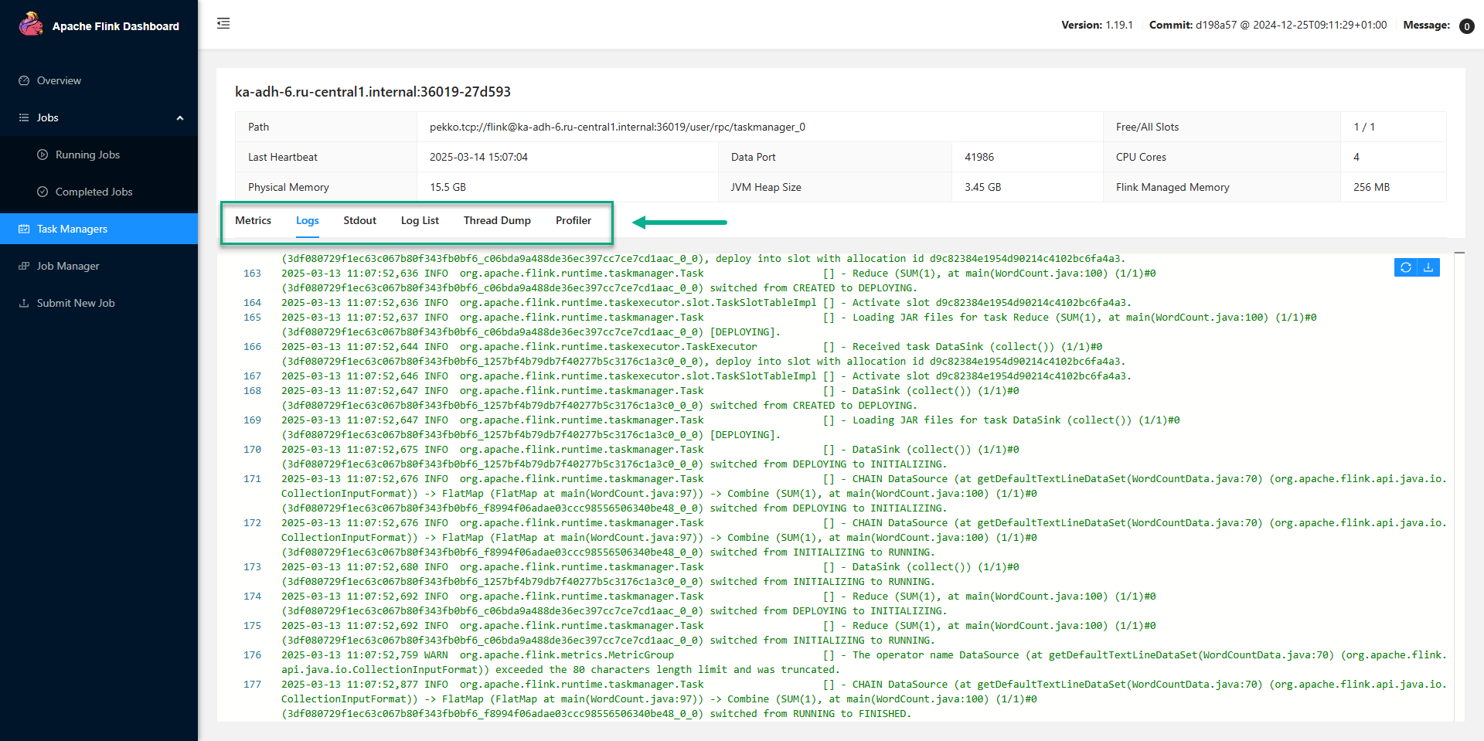
Task: Click the task manager ID heading
Action: [x=373, y=91]
